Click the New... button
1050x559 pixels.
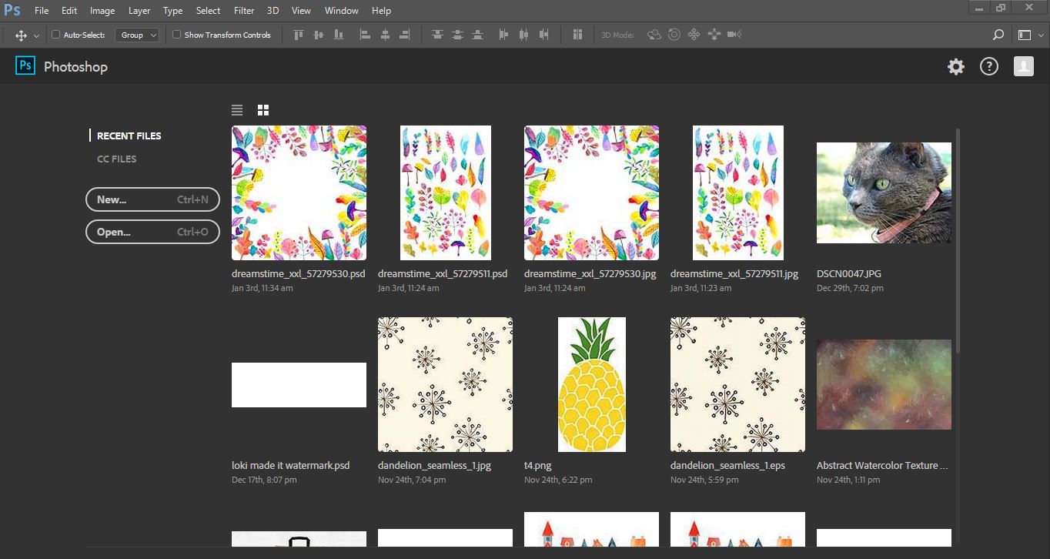[152, 199]
